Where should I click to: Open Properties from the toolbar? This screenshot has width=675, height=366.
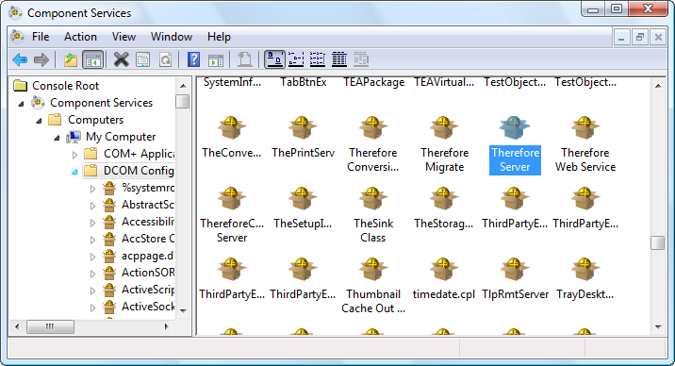coord(143,59)
